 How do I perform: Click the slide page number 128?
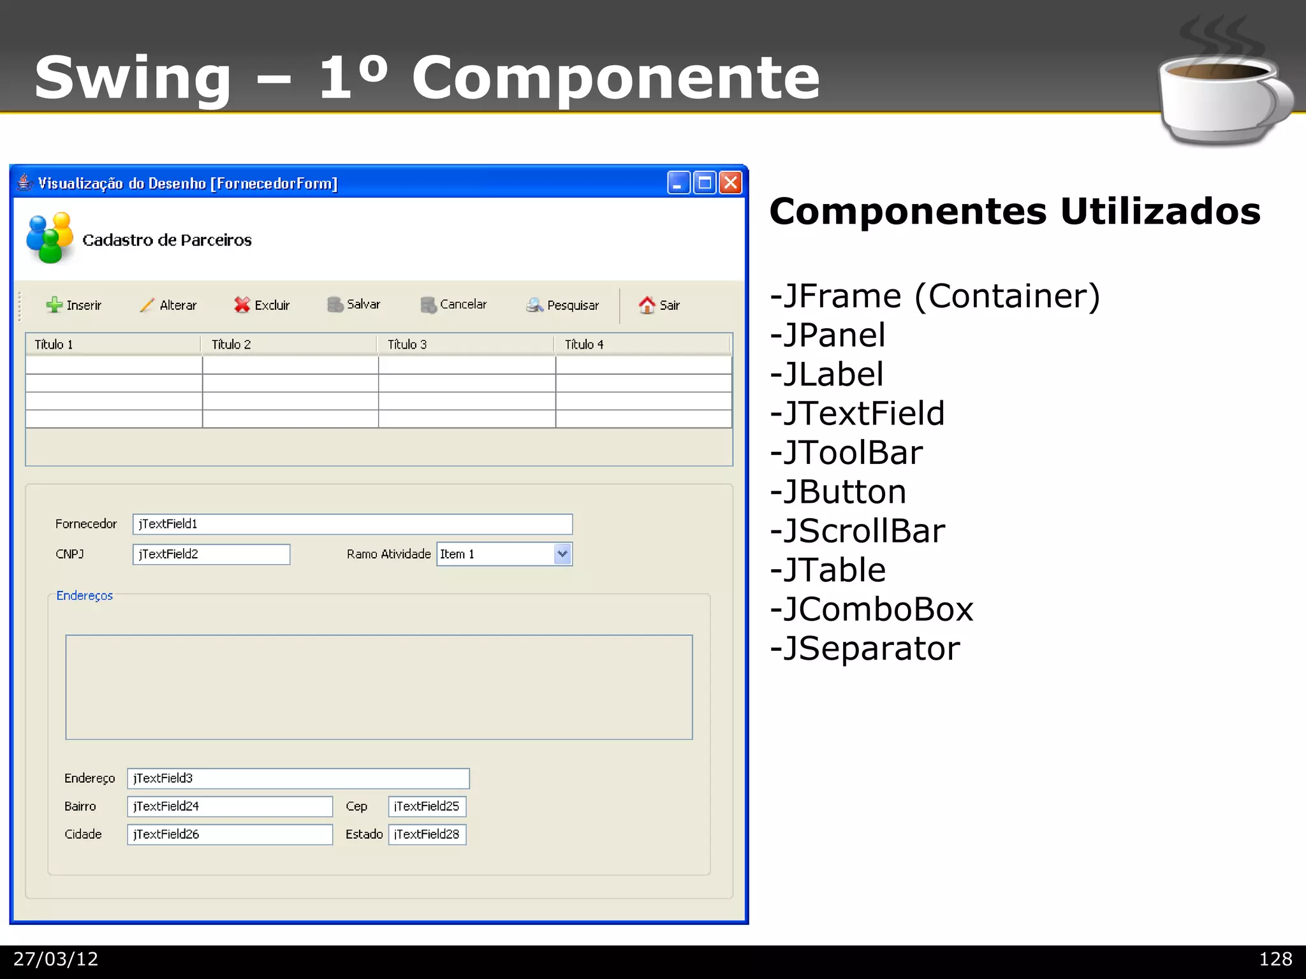(x=1275, y=959)
